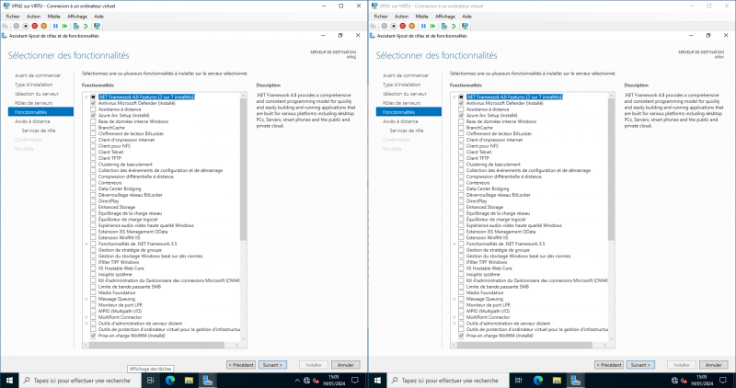Check BranchCache in VPN2 wizard
Screen dimensions: 736x388
(x=93, y=128)
